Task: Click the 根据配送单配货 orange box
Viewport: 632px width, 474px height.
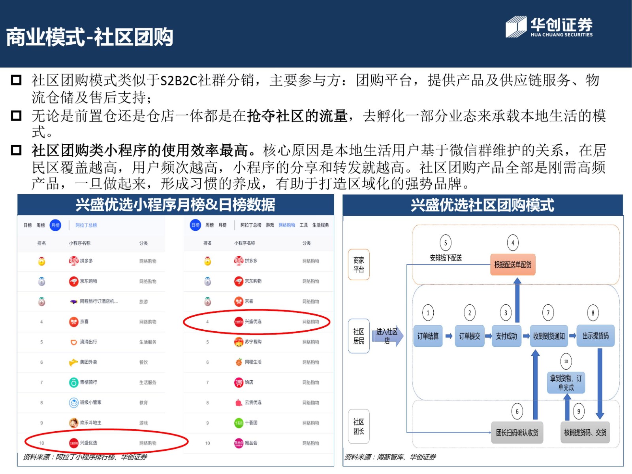Action: (x=513, y=265)
